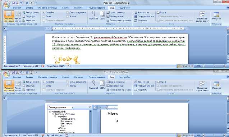Click the spell-check status icon in the Рабочий status bar

tap(42, 66)
